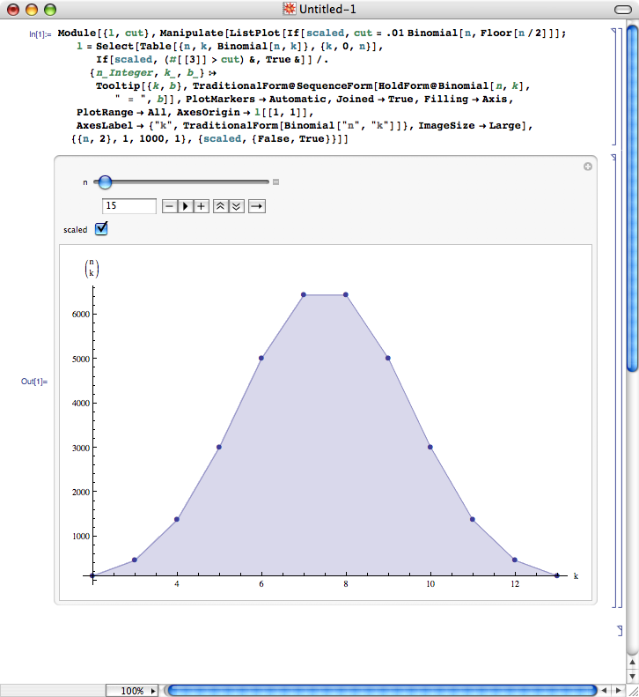639x697 pixels.
Task: Click the slower animation double-down arrow
Action: 236,206
